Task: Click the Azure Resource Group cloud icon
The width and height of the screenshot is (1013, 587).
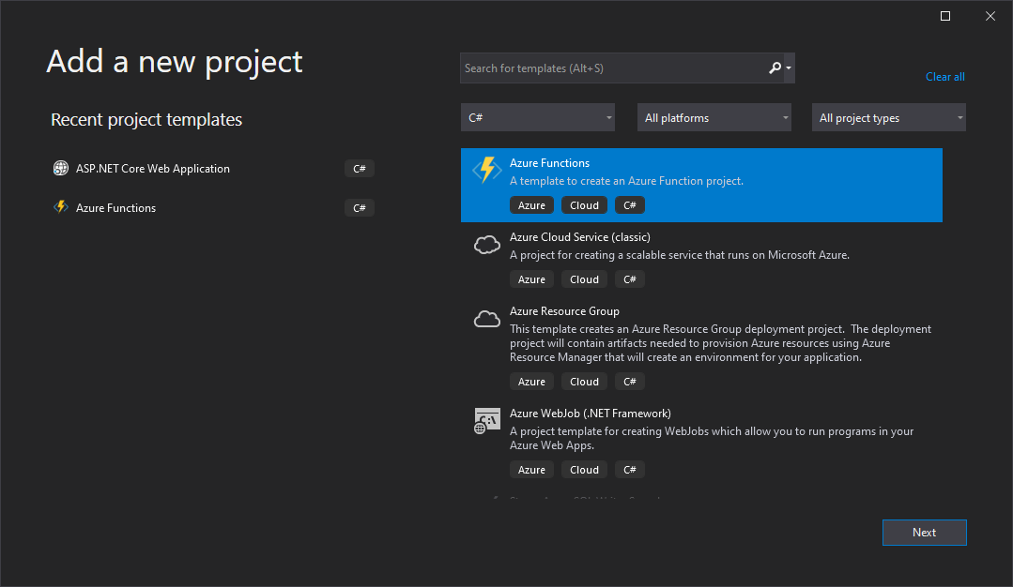Action: [x=486, y=319]
